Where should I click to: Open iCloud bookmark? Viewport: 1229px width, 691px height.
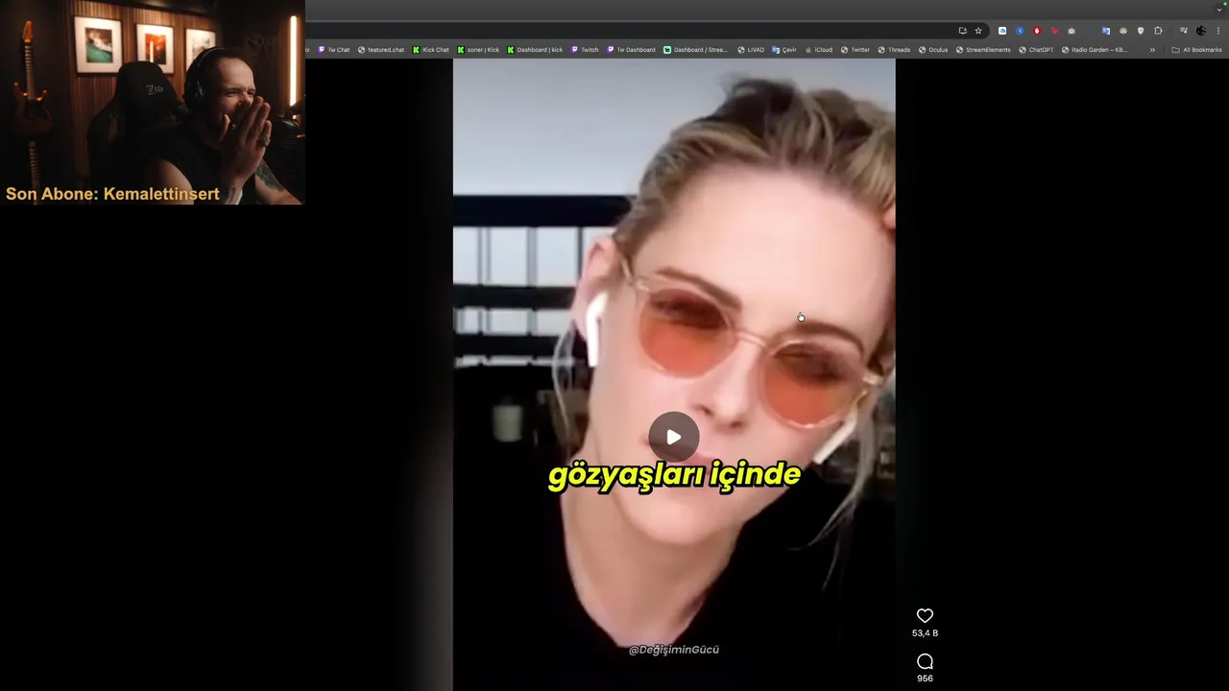[819, 50]
